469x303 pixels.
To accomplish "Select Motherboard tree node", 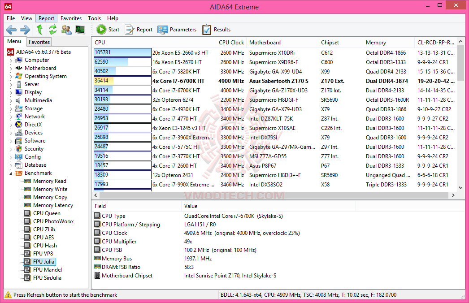I will point(40,68).
